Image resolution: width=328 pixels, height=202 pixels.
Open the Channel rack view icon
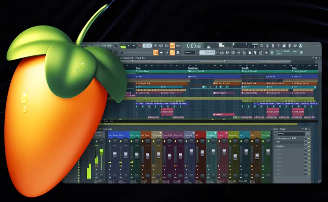tap(233, 53)
